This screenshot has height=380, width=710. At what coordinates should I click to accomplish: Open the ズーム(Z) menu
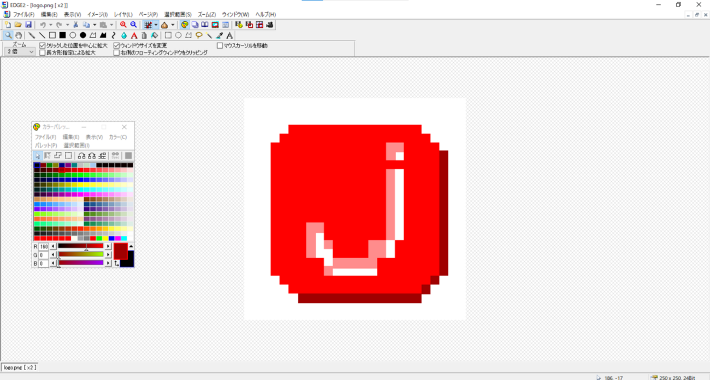(206, 14)
